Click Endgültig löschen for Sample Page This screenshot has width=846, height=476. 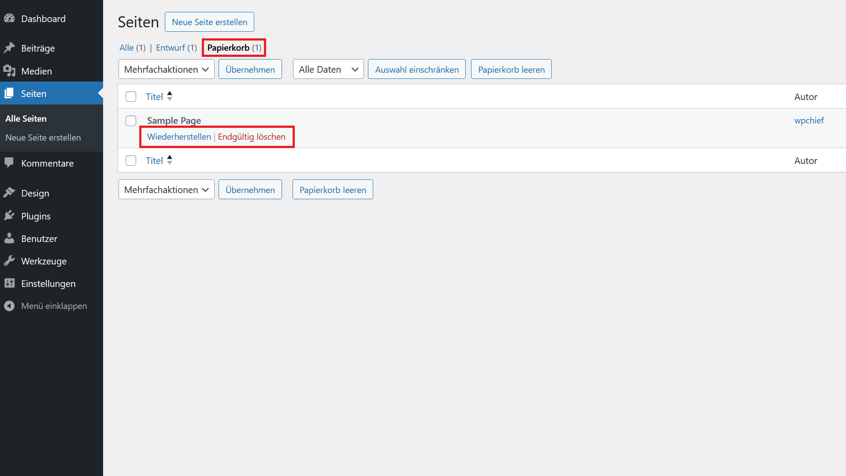(x=252, y=137)
